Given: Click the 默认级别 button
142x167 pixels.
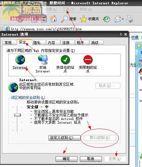Looking at the screenshot, I should 100,138.
